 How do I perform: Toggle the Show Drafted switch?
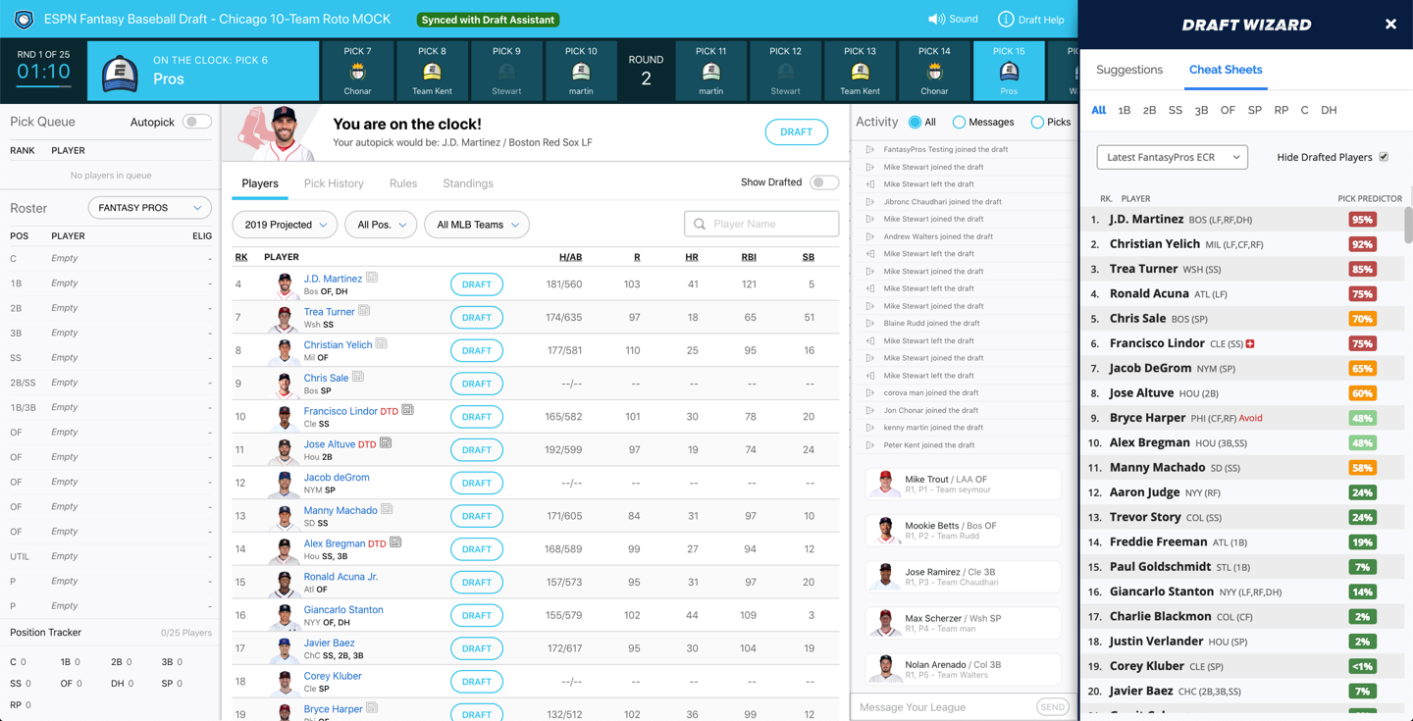pyautogui.click(x=824, y=182)
